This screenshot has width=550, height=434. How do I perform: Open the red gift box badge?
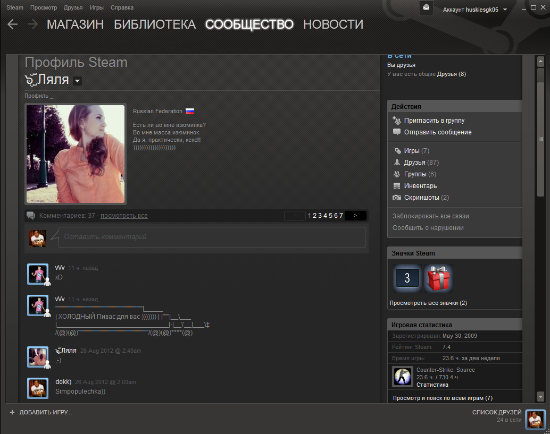click(438, 278)
